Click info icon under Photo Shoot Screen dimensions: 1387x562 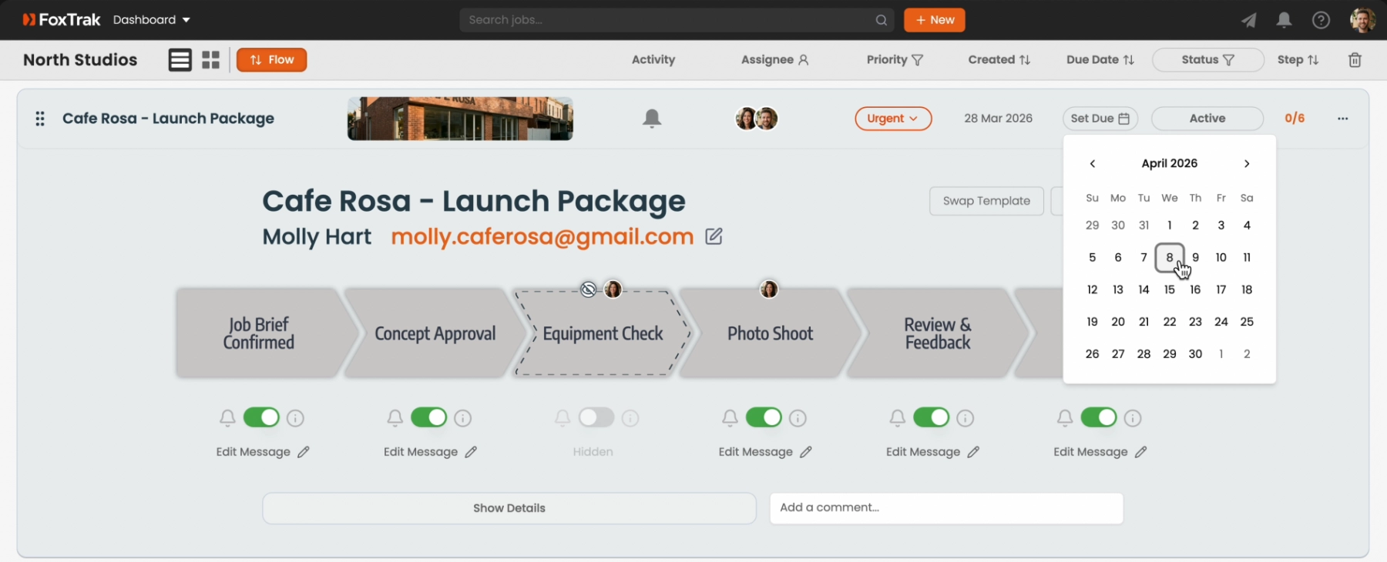[798, 418]
